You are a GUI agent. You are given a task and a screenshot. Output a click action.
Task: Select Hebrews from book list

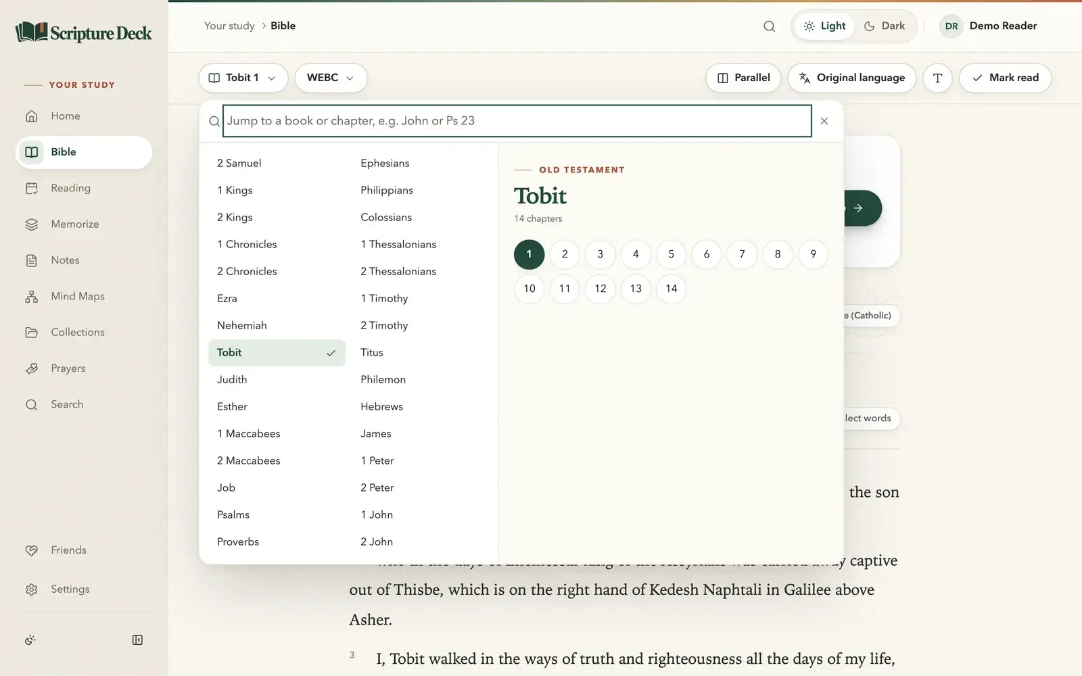tap(420, 407)
